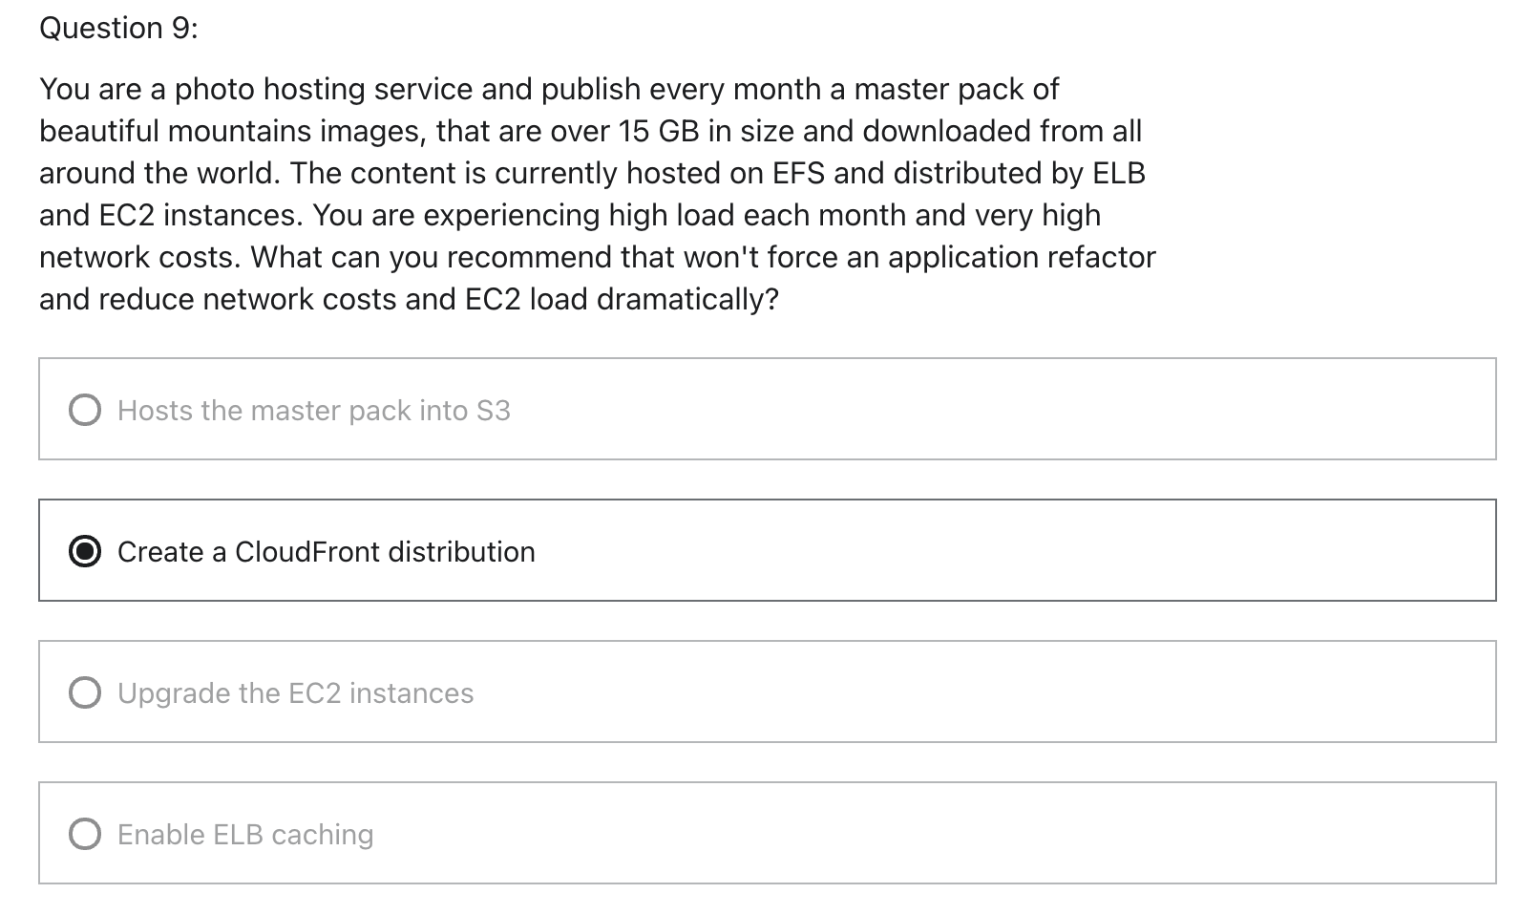Click empty space inside the ELB caching box
Image resolution: width=1520 pixels, height=915 pixels.
(x=936, y=834)
